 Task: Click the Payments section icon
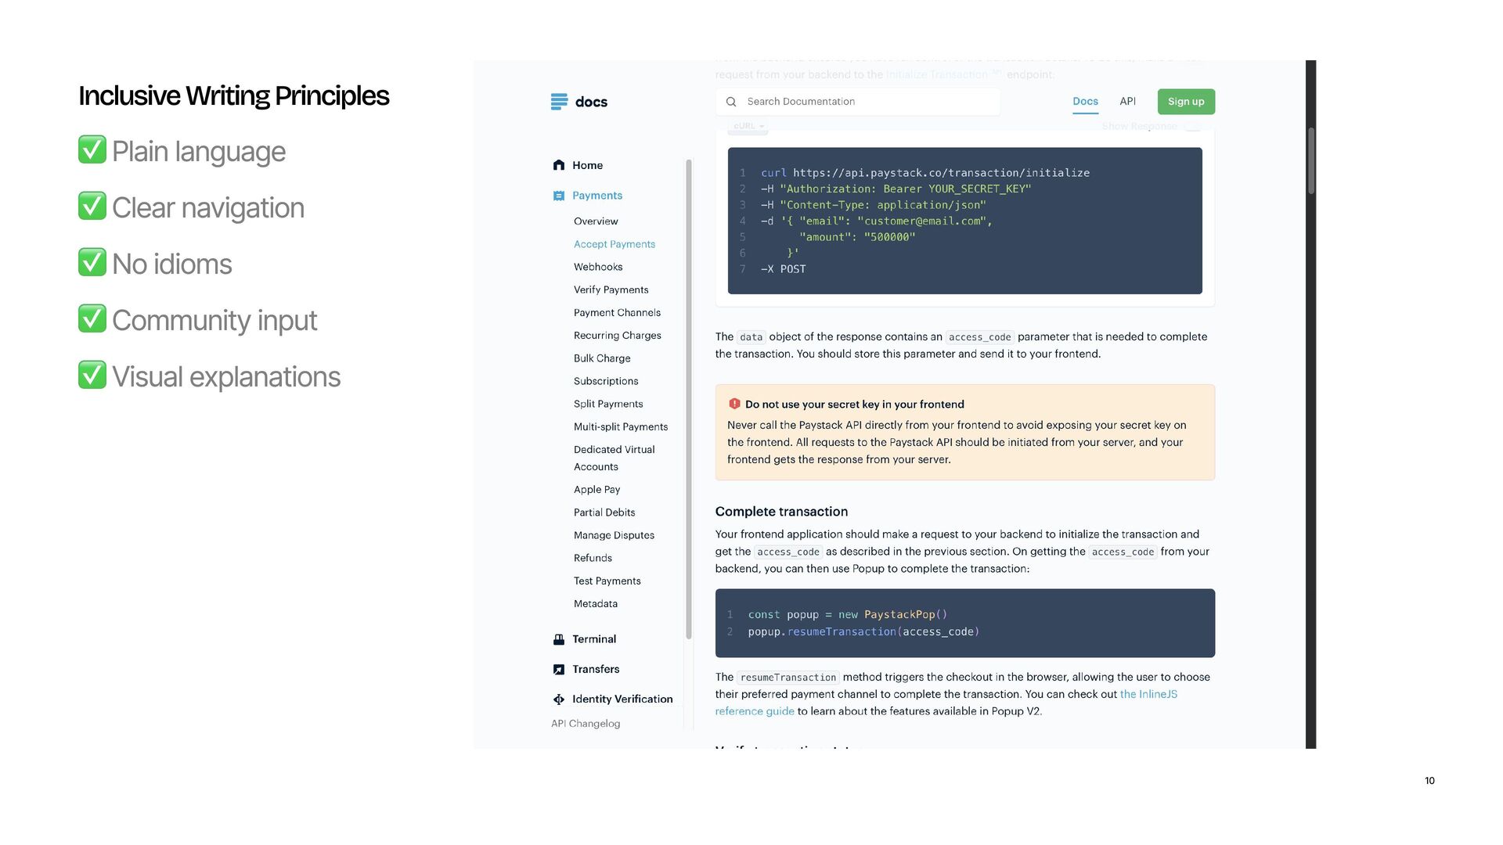pos(559,196)
